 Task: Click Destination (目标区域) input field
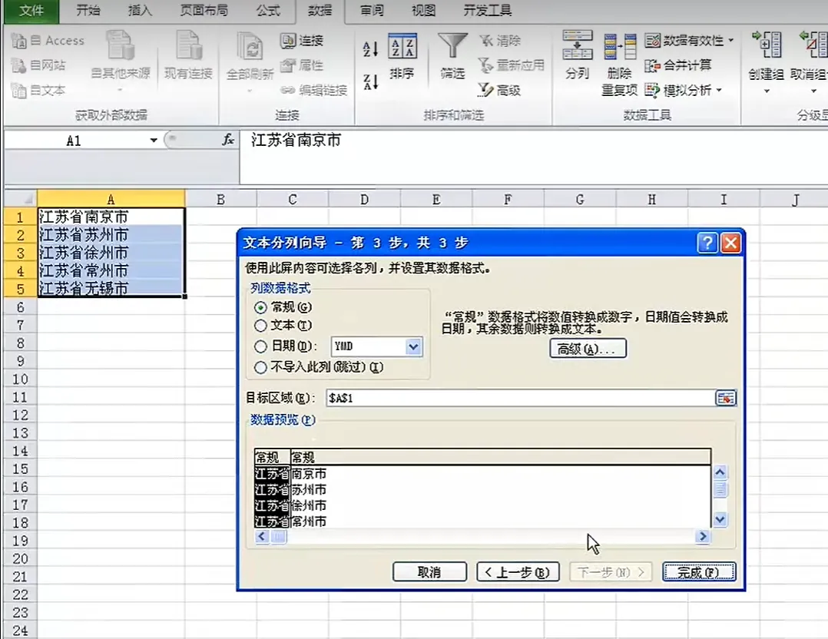[520, 398]
